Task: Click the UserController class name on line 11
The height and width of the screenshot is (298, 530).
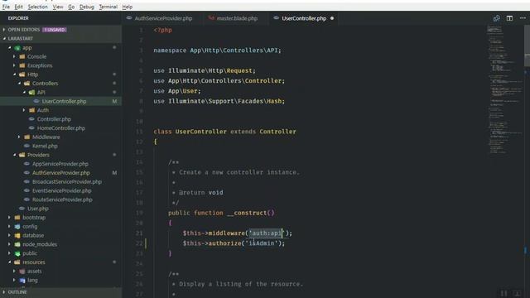Action: click(200, 132)
